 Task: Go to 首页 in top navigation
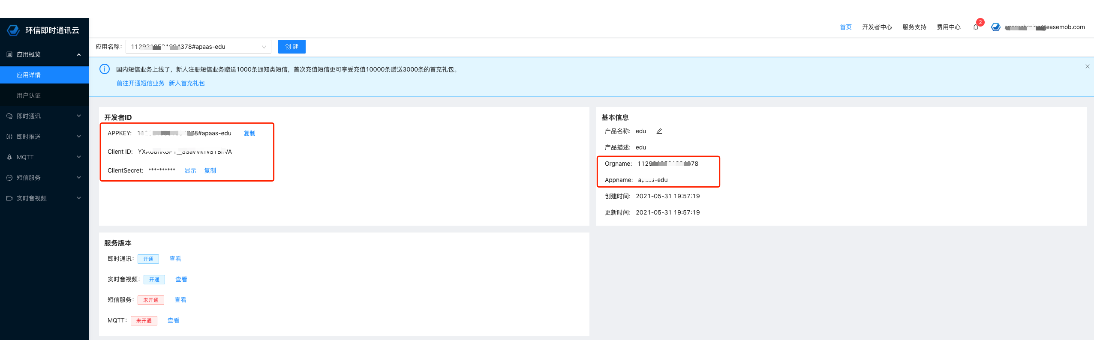[846, 27]
